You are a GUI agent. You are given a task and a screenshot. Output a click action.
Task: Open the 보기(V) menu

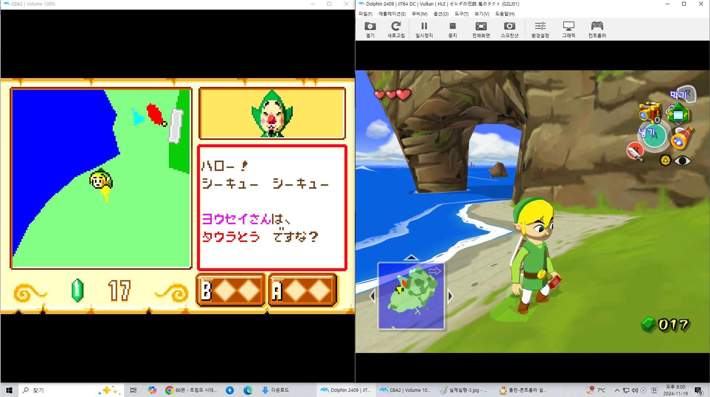482,14
